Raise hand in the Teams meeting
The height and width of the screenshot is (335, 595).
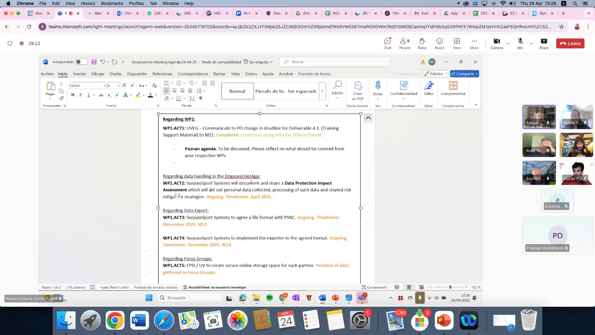click(x=422, y=43)
